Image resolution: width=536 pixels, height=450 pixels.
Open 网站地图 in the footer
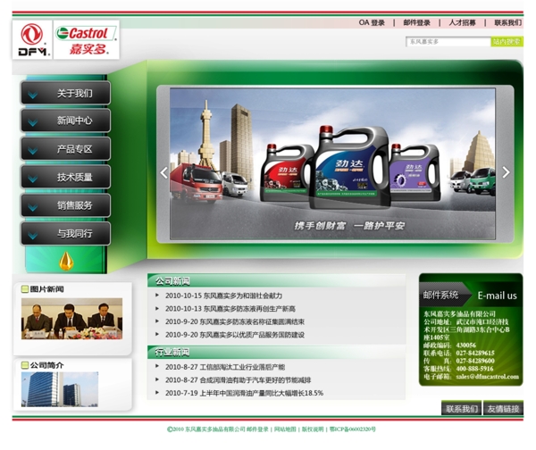click(285, 429)
